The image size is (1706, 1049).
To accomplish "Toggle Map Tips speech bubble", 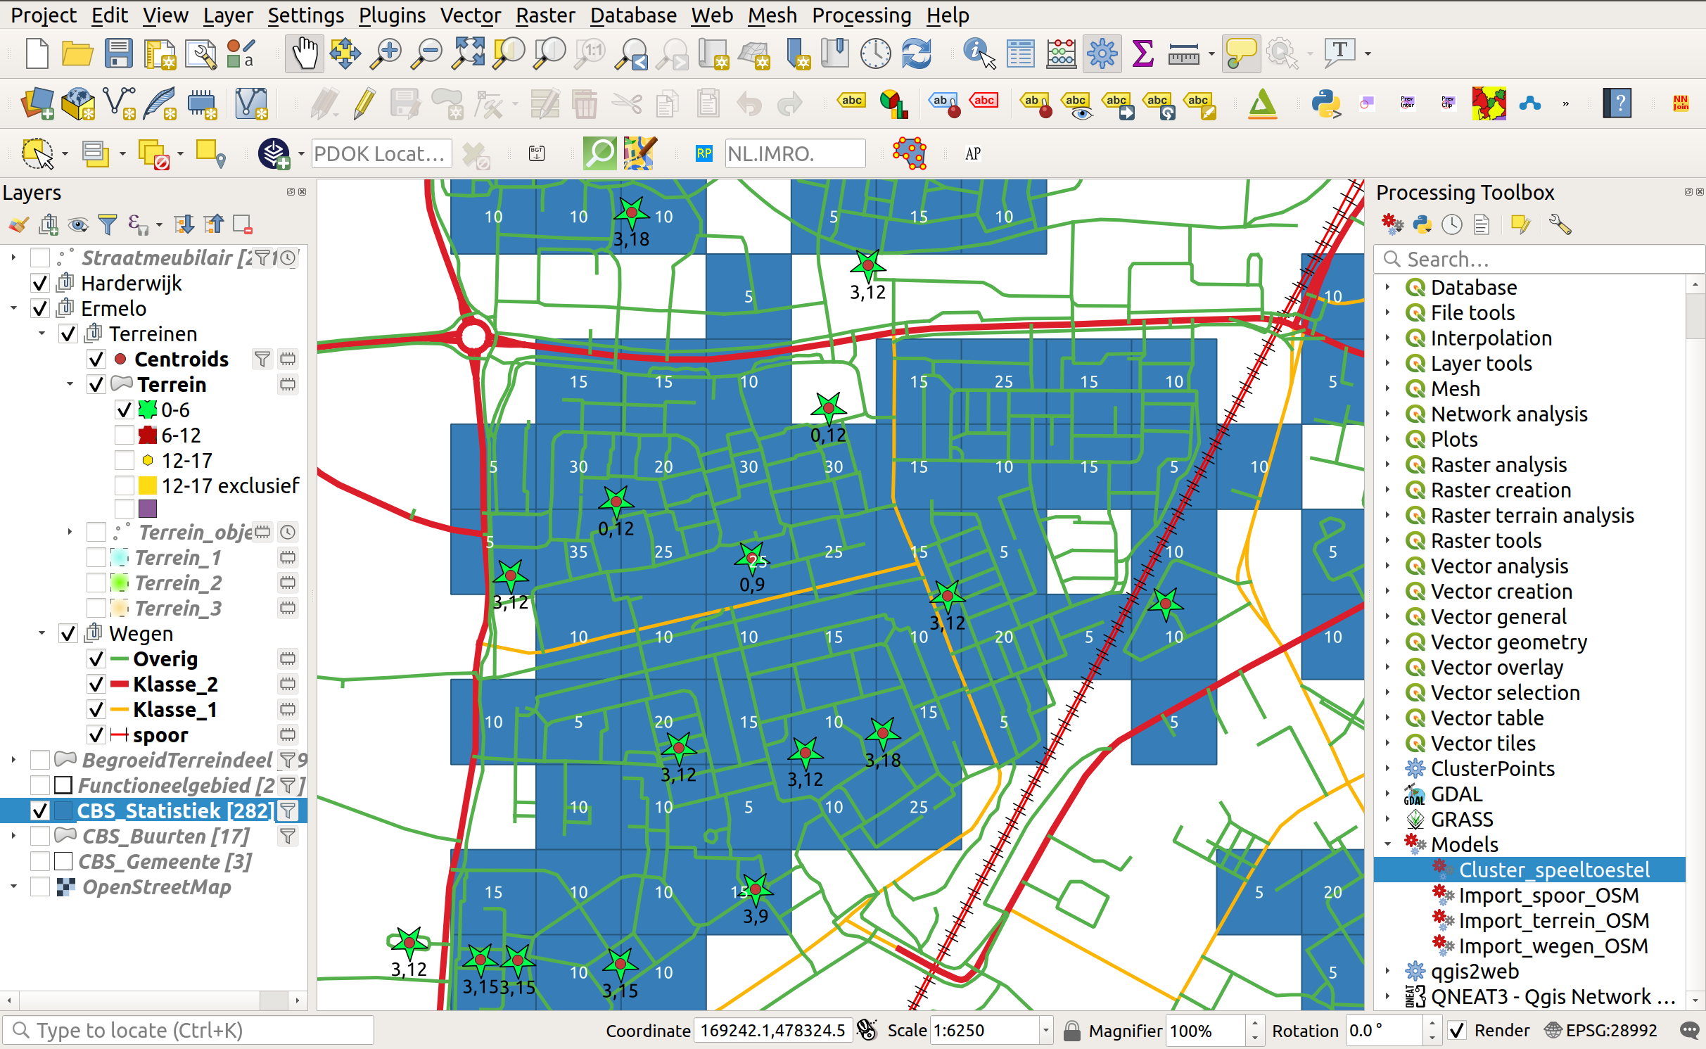I will coord(1240,53).
